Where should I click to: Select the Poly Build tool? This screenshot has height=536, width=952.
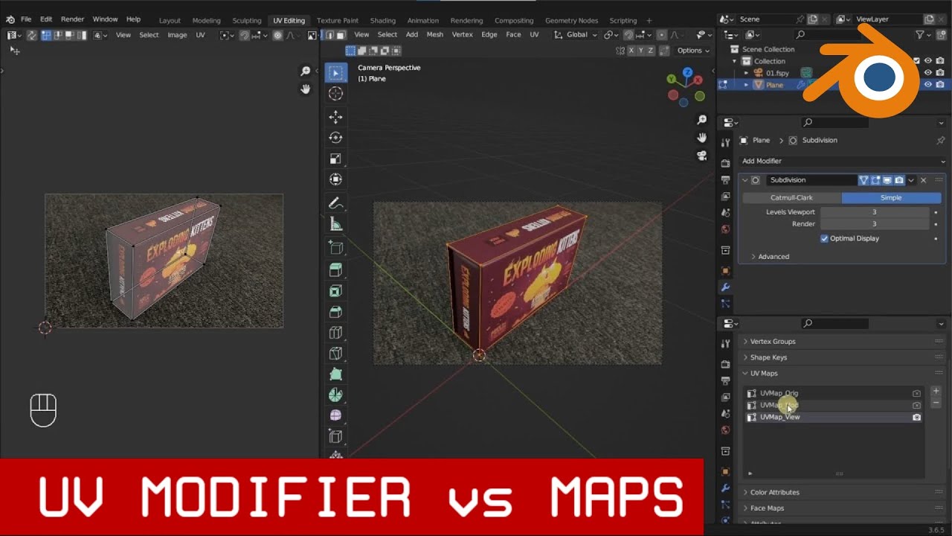tap(335, 374)
